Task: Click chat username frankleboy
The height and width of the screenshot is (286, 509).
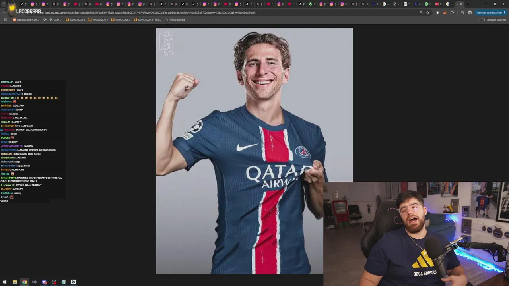Action: 6,193
